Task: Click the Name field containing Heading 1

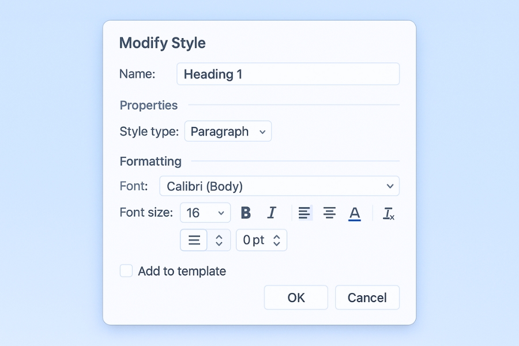Action: [x=288, y=74]
